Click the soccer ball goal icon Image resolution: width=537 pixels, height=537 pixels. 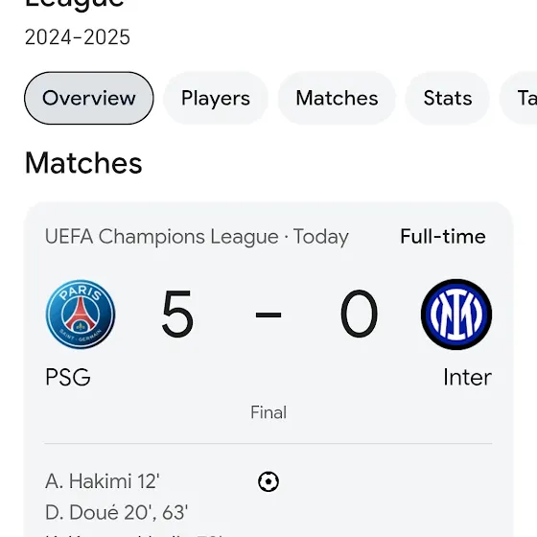click(268, 481)
